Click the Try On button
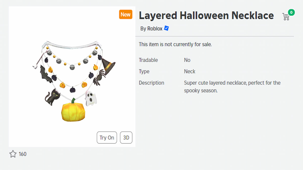 pos(107,138)
